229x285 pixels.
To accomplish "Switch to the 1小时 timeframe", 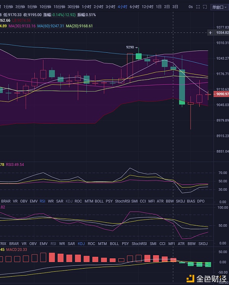I will 86,7.
